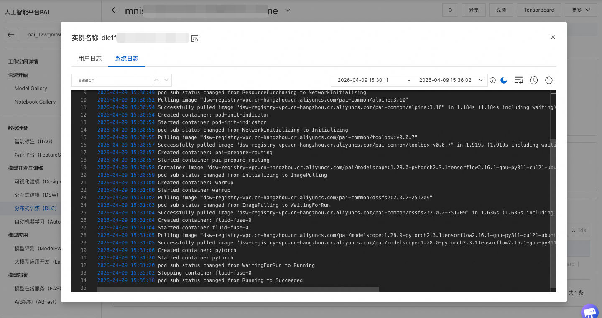Close the instance log dialog
This screenshot has height=318, width=602.
point(553,37)
